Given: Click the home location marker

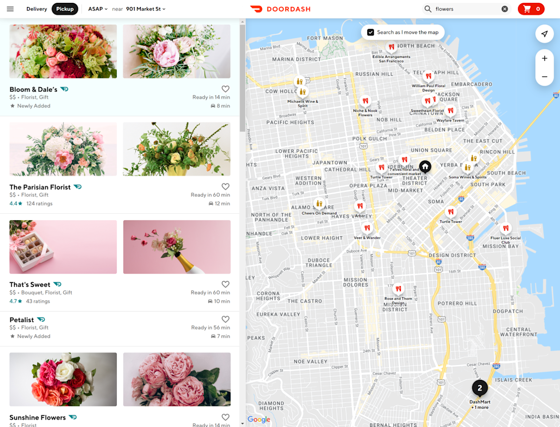Looking at the screenshot, I should (x=425, y=166).
